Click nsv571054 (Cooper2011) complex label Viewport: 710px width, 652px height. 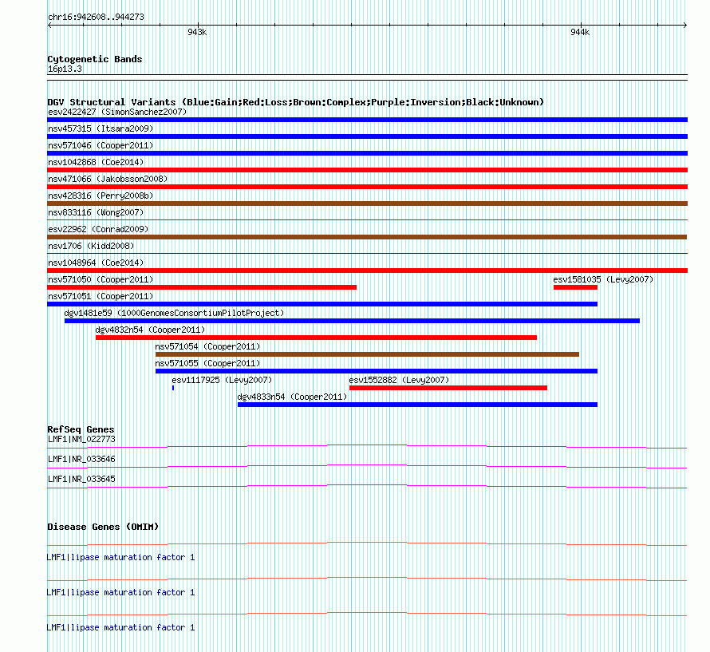click(x=208, y=346)
